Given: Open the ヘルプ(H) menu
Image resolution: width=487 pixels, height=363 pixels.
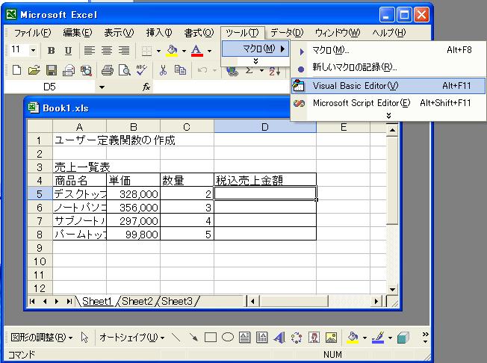Looking at the screenshot, I should click(389, 33).
